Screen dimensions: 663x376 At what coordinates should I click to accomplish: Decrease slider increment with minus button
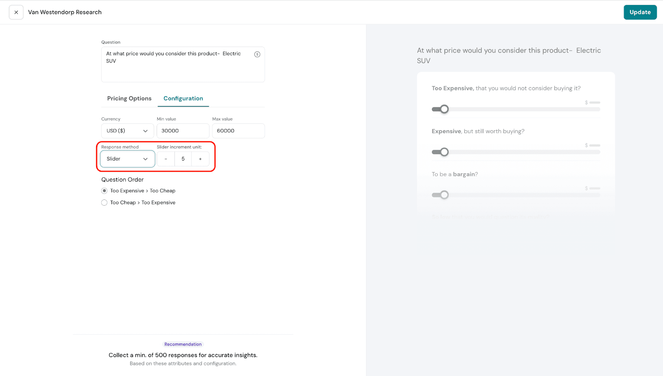tap(166, 159)
